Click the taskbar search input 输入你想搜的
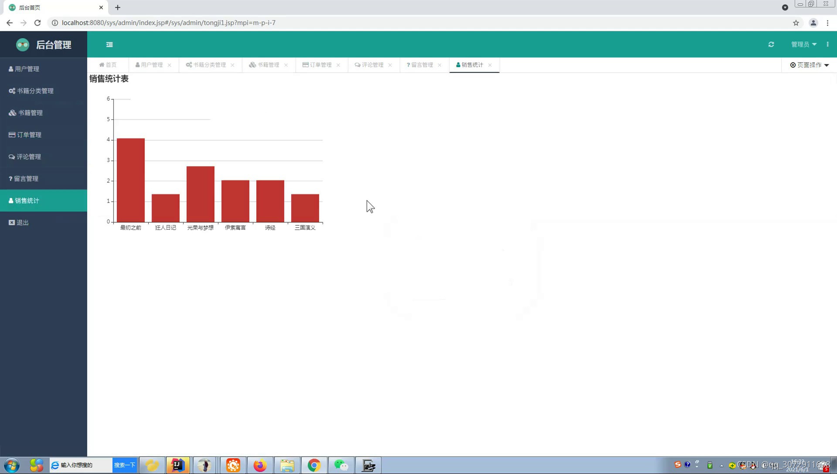The image size is (837, 474). [x=81, y=465]
